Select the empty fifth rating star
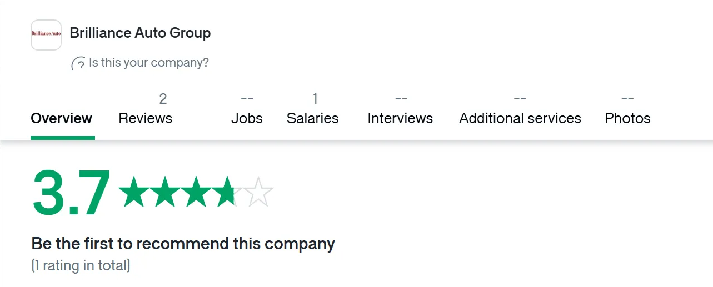This screenshot has height=287, width=713. tap(260, 192)
